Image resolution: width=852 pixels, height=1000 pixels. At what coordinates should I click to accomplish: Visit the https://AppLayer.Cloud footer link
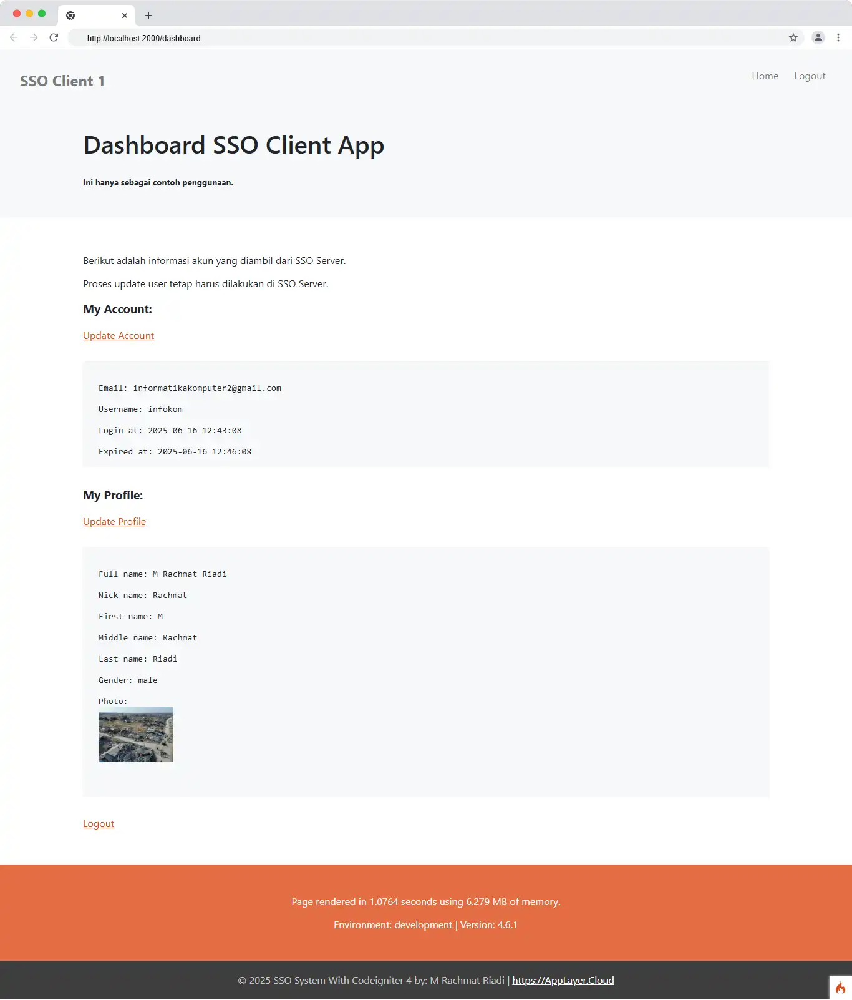click(563, 981)
